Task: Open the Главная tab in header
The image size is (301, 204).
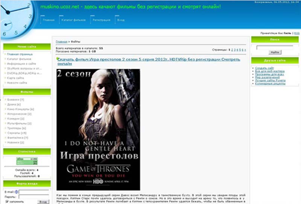Action: [x=49, y=20]
